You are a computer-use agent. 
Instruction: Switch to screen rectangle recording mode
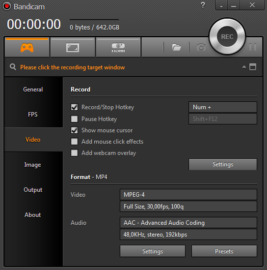[x=73, y=47]
